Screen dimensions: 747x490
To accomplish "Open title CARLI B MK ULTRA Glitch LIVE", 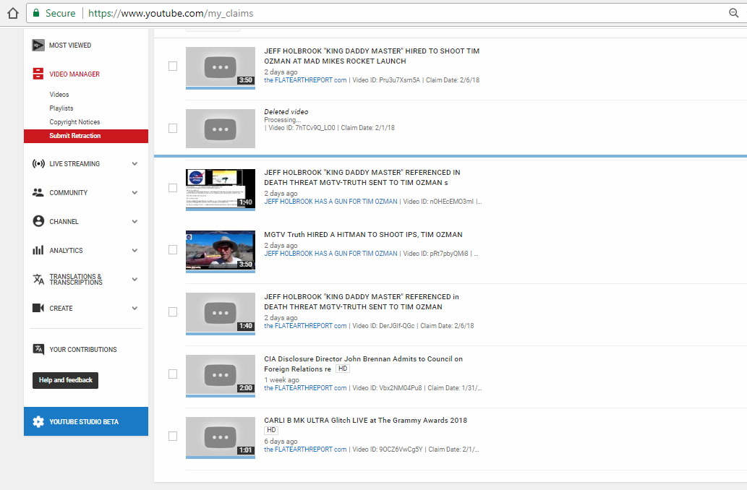I will 365,421.
